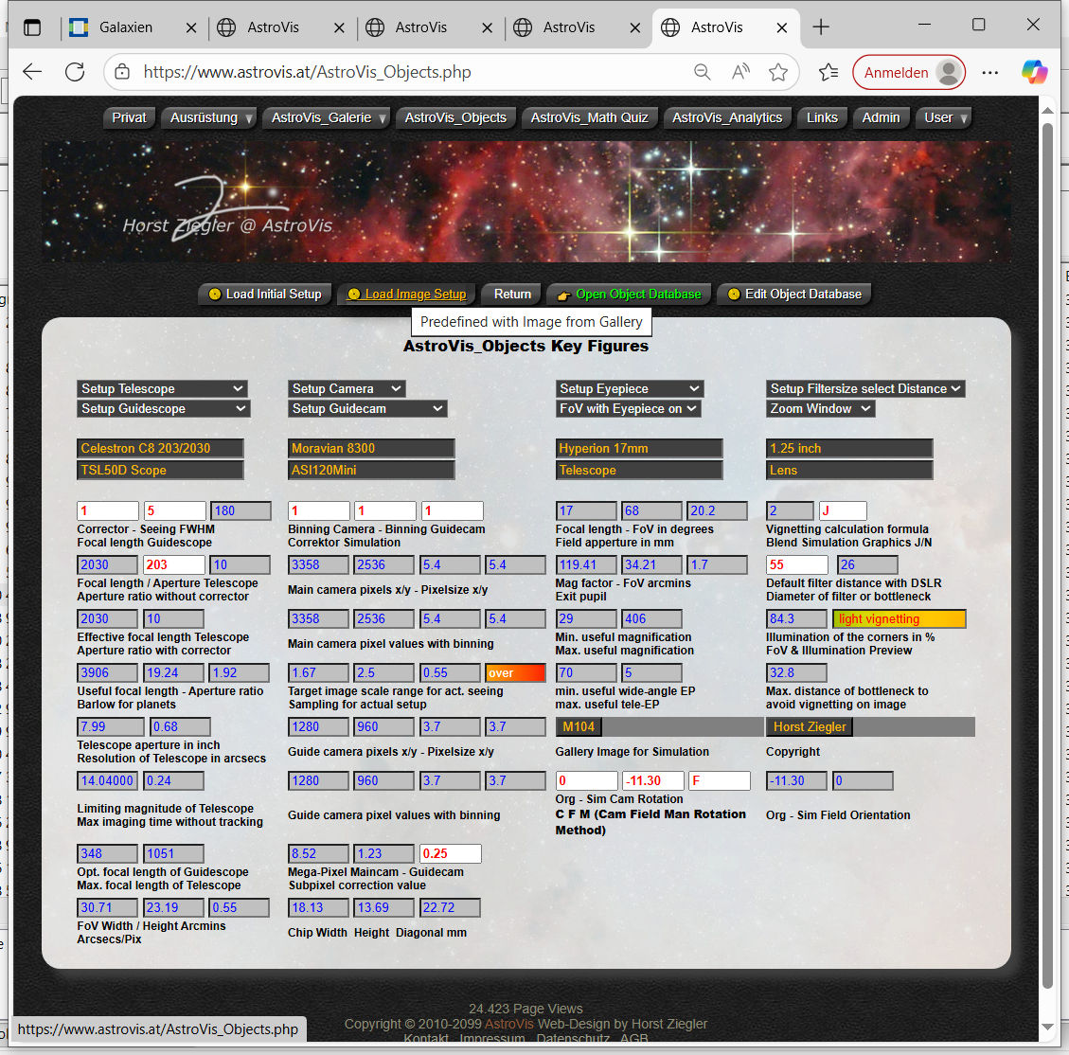1069x1055 pixels.
Task: Open the AstroVis_Analytics menu item
Action: (727, 117)
